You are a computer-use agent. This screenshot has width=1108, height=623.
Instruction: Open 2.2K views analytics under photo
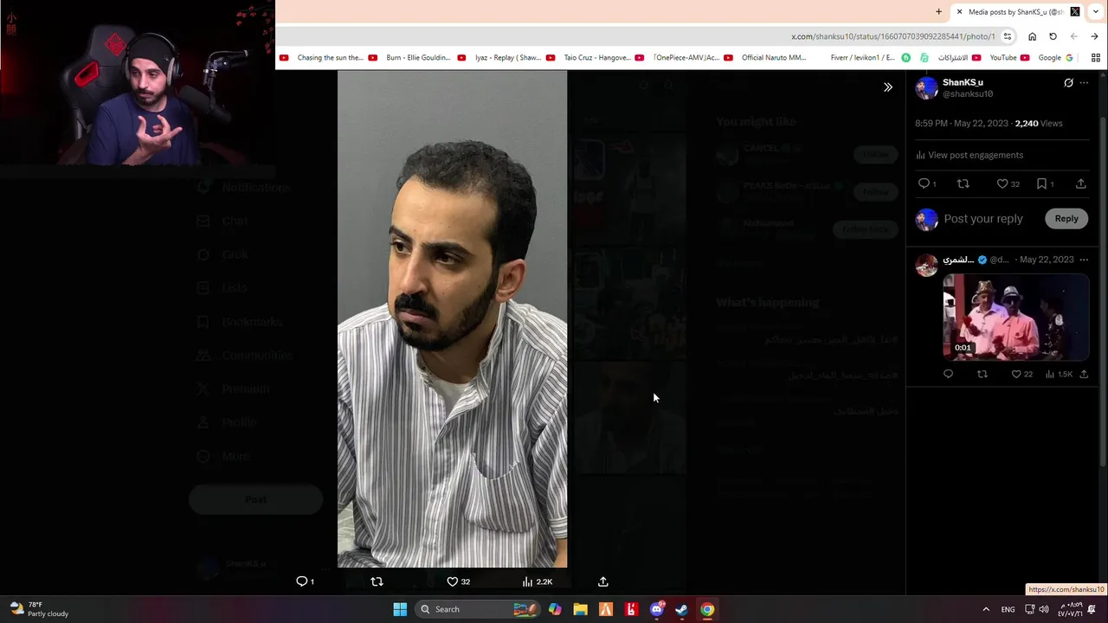(537, 581)
